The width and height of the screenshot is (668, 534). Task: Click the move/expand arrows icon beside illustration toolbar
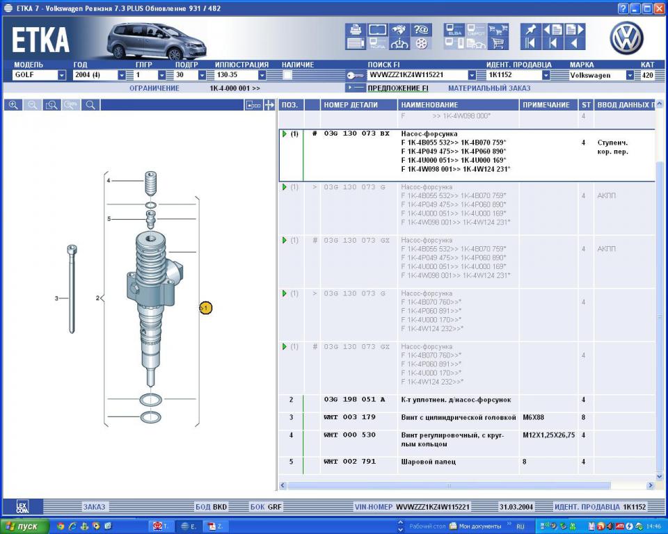[x=269, y=105]
